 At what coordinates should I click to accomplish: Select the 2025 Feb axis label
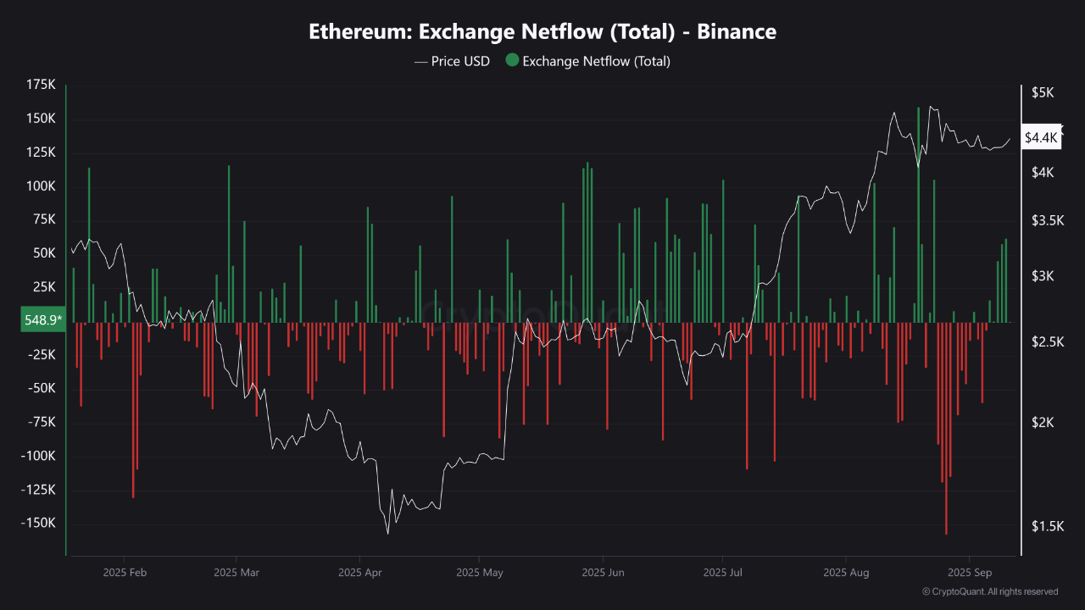point(125,573)
